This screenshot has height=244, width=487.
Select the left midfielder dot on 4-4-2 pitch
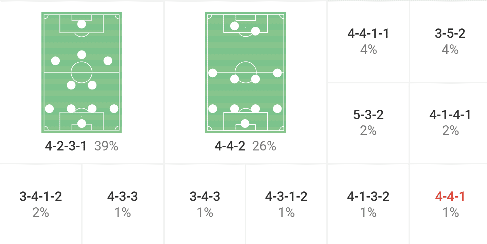click(x=213, y=73)
